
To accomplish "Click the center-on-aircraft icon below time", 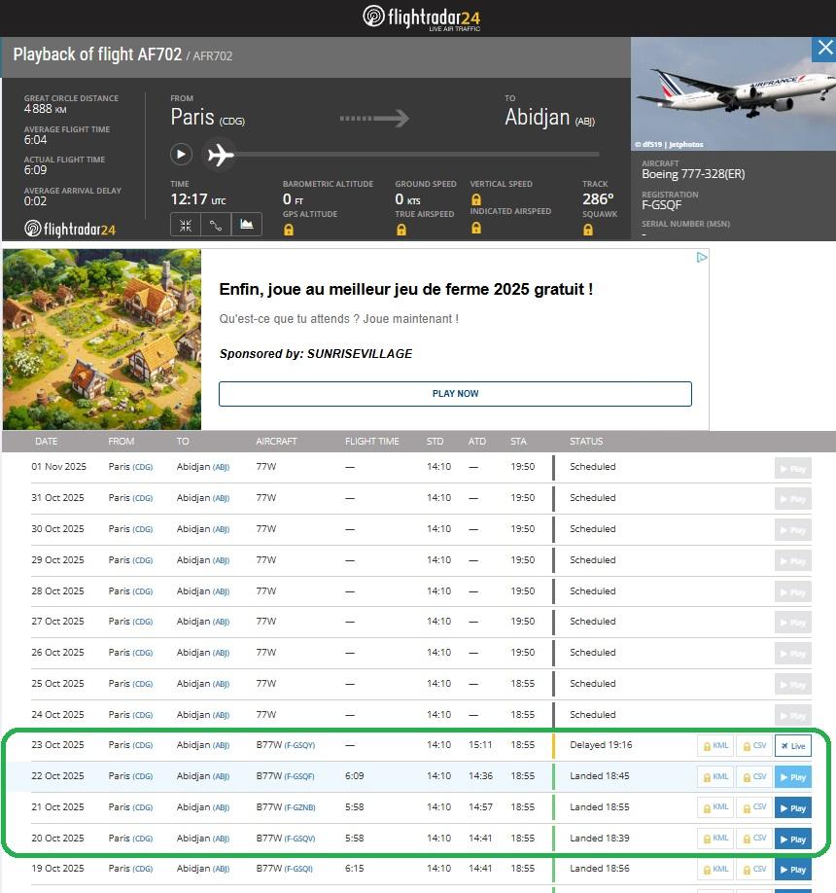I will [x=185, y=225].
